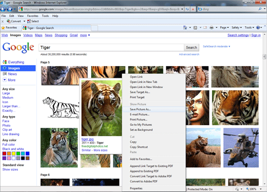
Task: Click the Refresh icon beside address bar
Action: [x=187, y=9]
